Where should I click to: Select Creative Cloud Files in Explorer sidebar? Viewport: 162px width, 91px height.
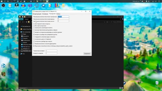(x=26, y=29)
